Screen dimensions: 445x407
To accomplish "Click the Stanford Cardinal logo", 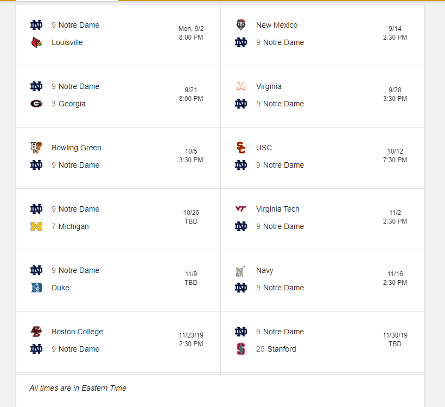I will [240, 349].
